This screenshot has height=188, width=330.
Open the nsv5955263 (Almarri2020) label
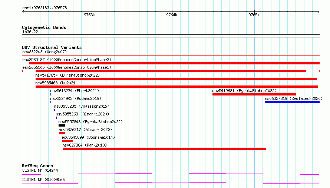(82, 114)
